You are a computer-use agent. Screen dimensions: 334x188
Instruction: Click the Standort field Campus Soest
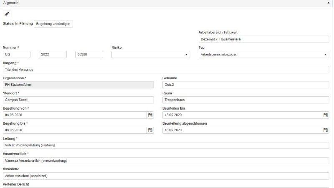(78, 100)
